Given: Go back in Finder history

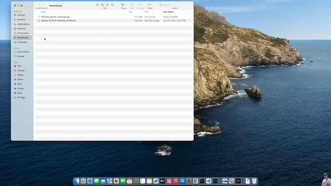Looking at the screenshot, I should [x=39, y=5].
